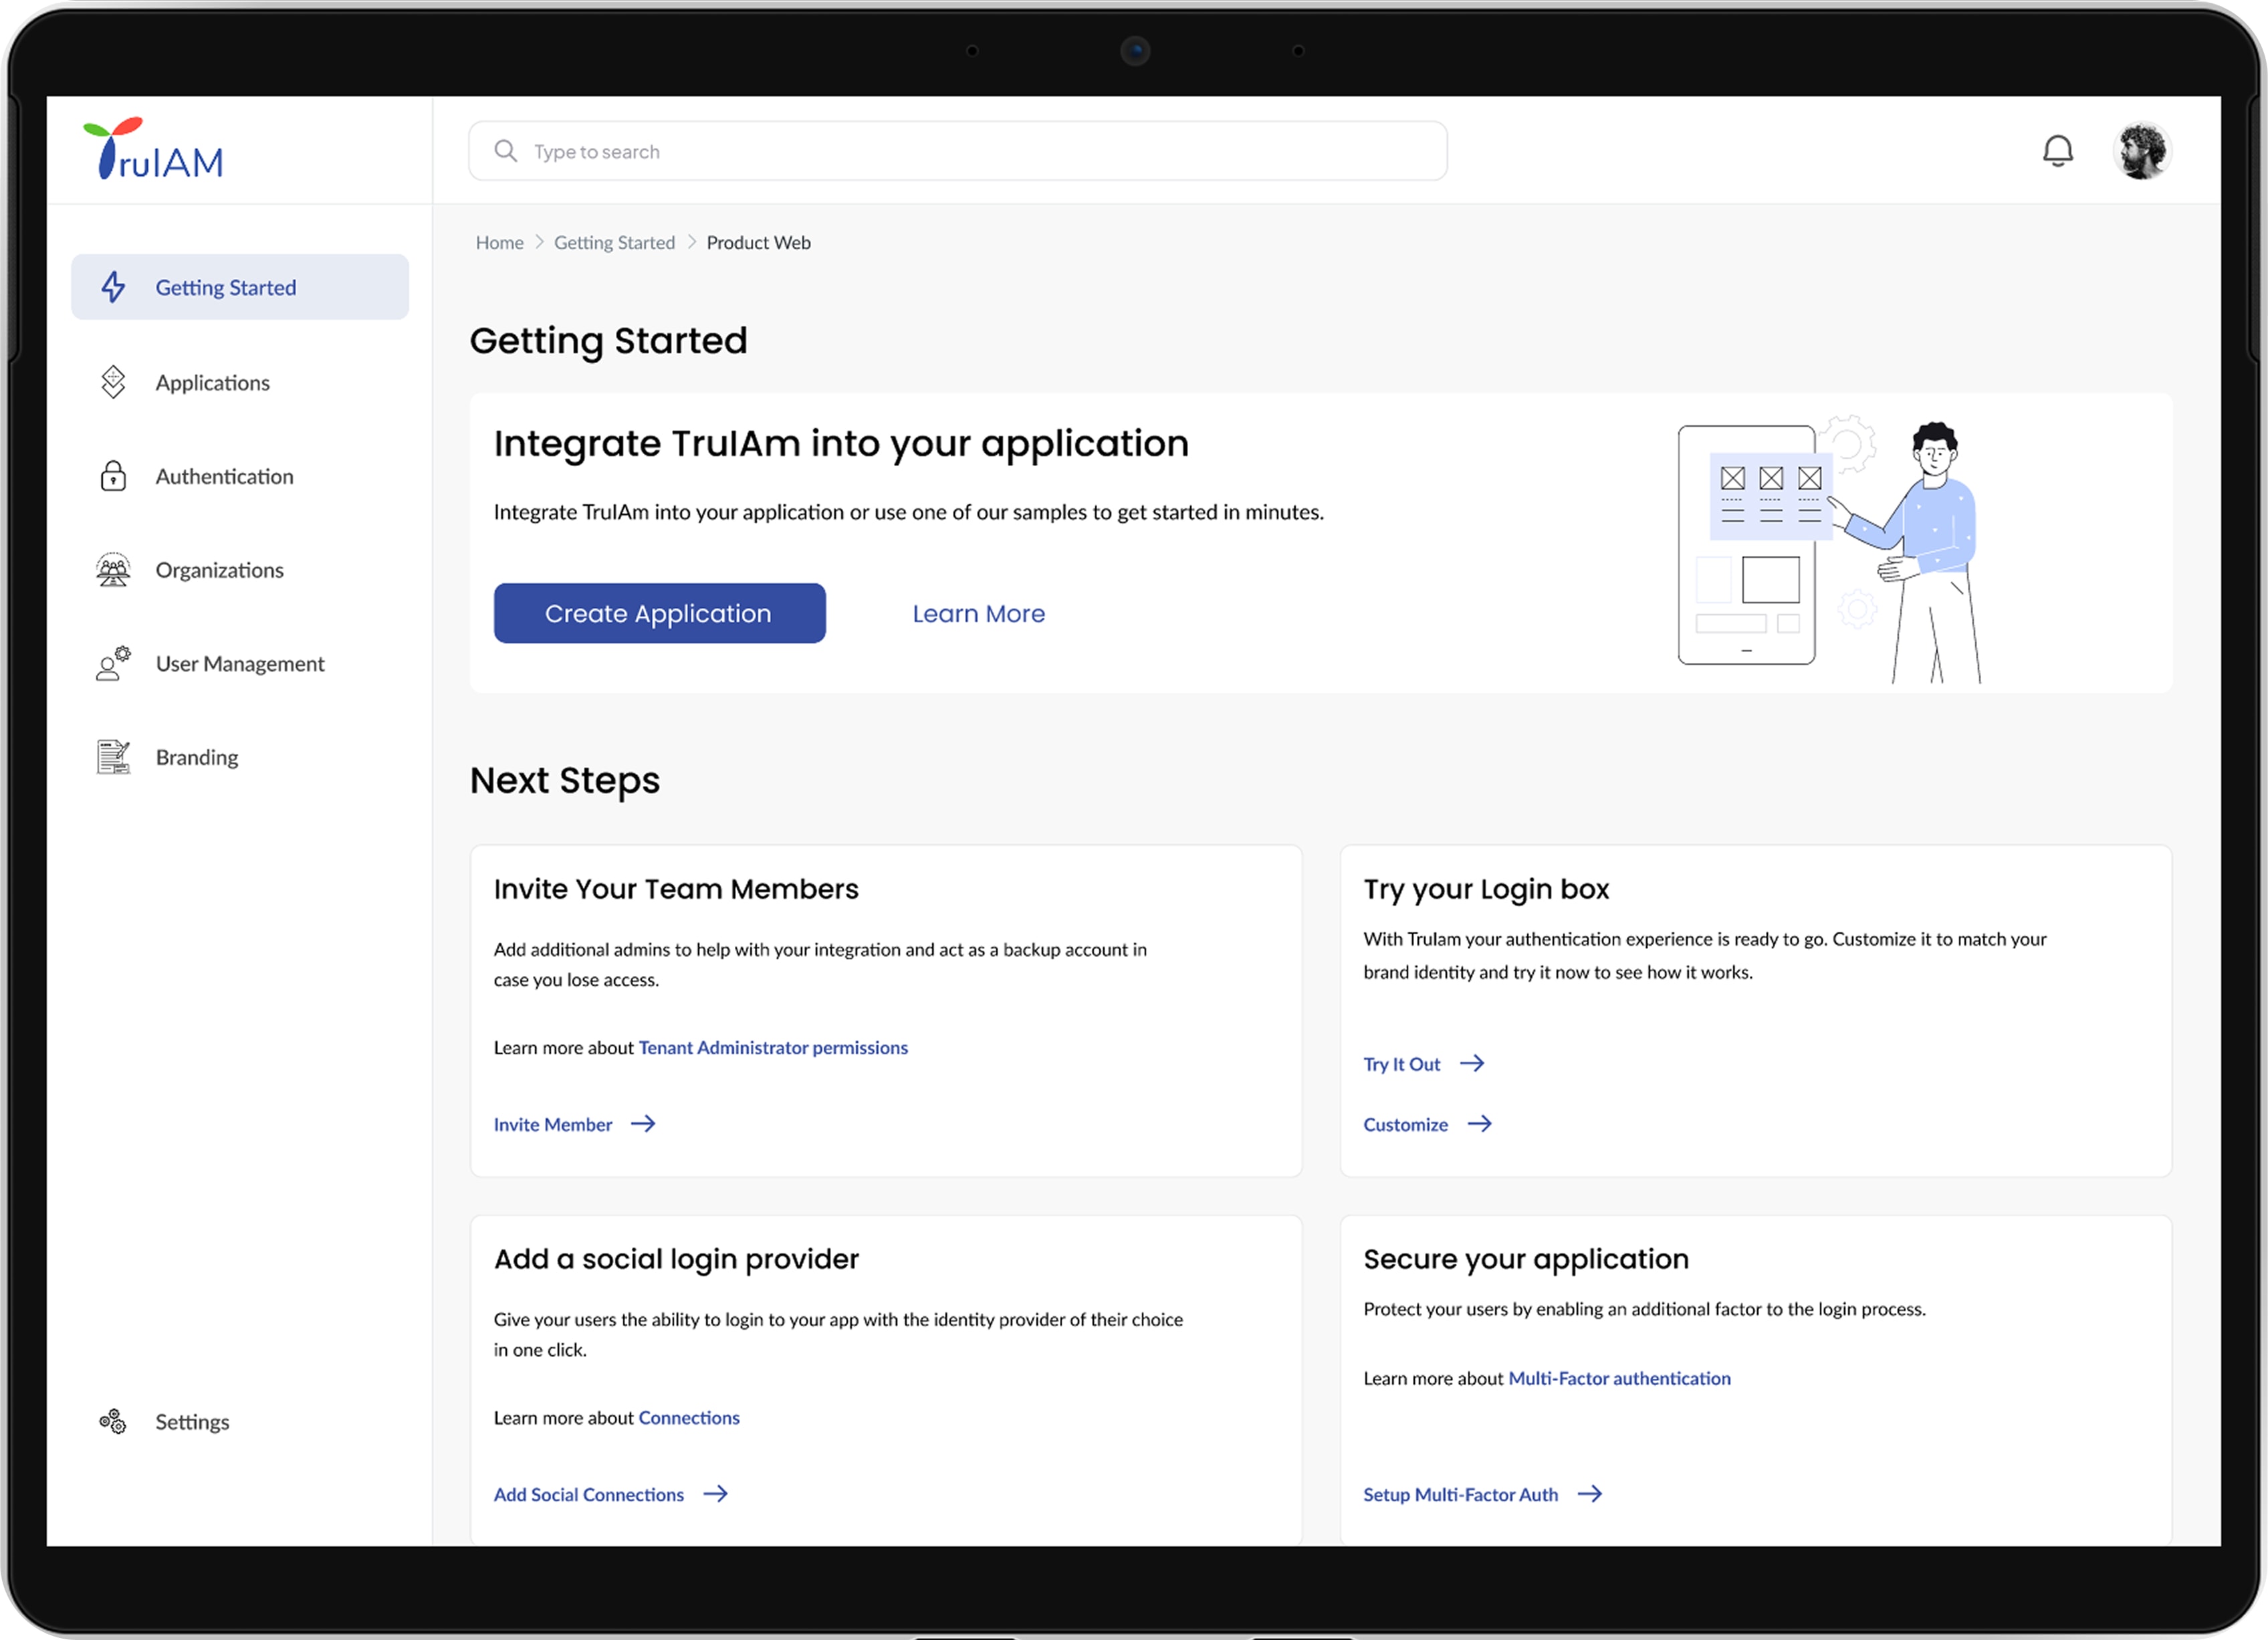Click the TruIAM logo

coord(154,150)
